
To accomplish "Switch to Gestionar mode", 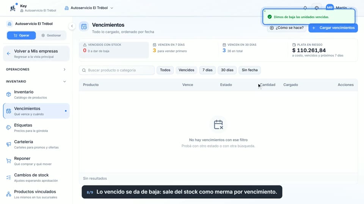I will [x=51, y=36].
